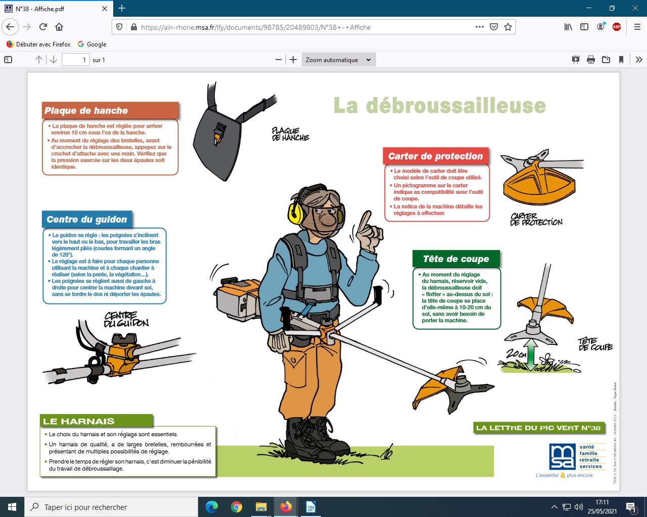Open Débuter avec Firefox bookmark
647x517 pixels.
click(38, 44)
